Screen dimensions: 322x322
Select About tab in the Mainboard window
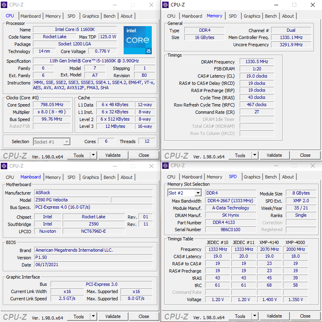(x=126, y=177)
